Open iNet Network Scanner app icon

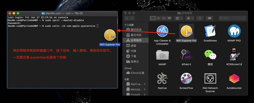point(210,78)
